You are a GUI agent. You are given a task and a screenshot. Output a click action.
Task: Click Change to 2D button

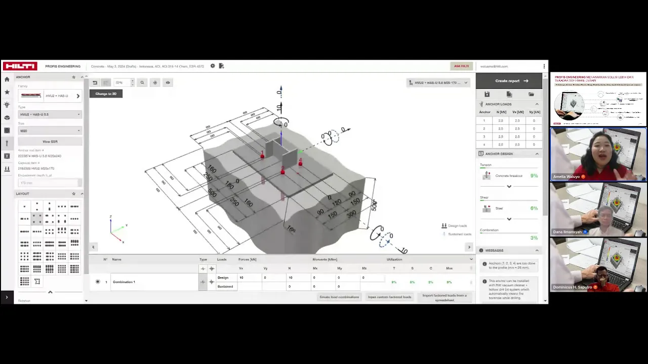point(106,94)
